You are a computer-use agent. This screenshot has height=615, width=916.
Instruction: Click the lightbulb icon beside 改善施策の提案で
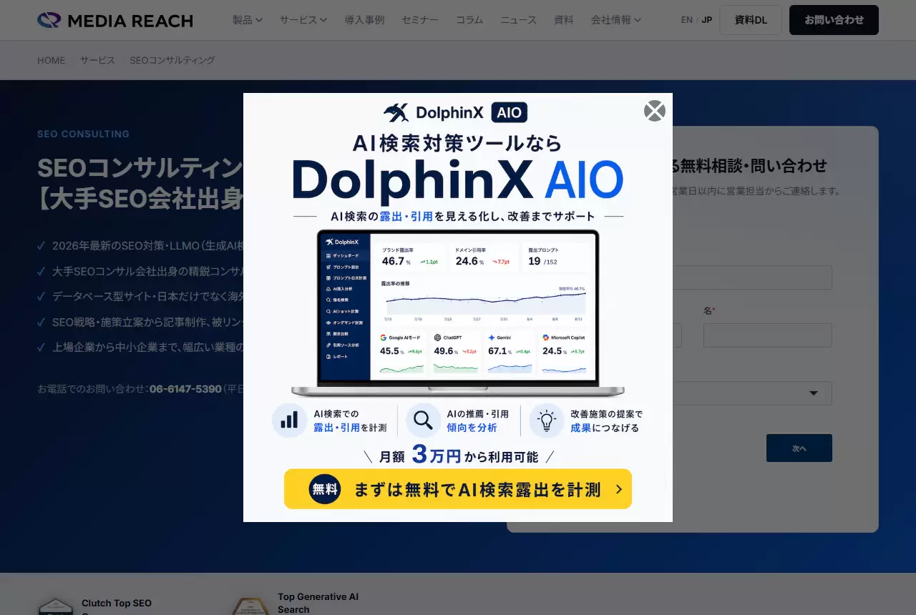pyautogui.click(x=547, y=420)
